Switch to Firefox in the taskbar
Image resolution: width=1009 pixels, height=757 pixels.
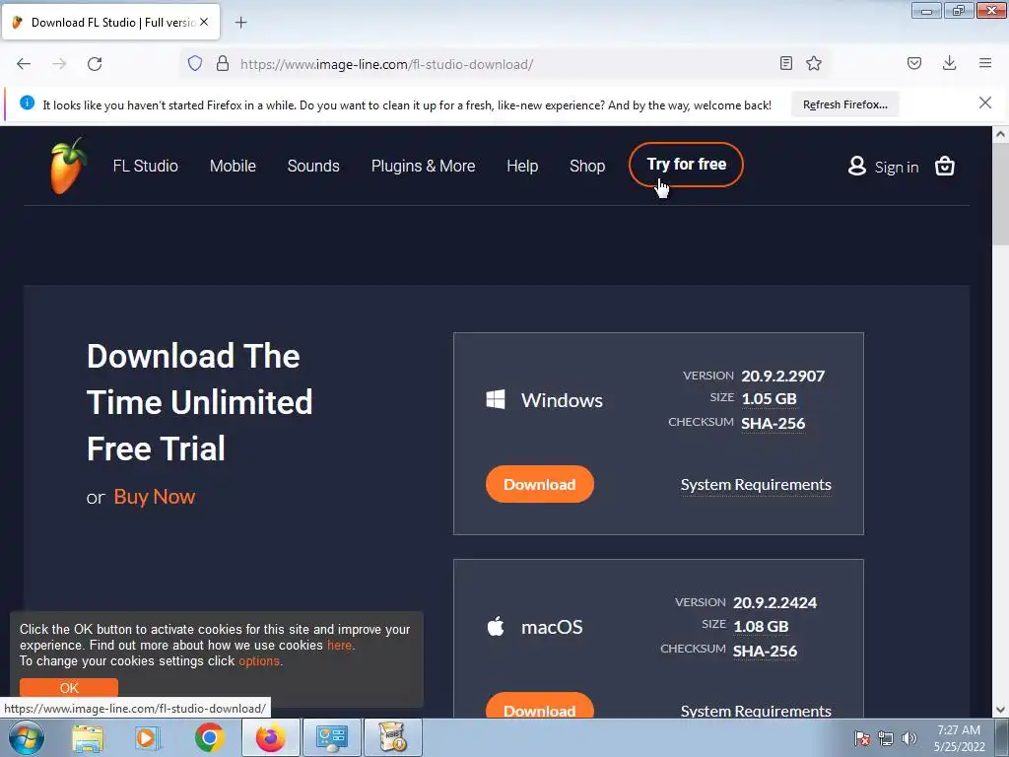point(271,737)
